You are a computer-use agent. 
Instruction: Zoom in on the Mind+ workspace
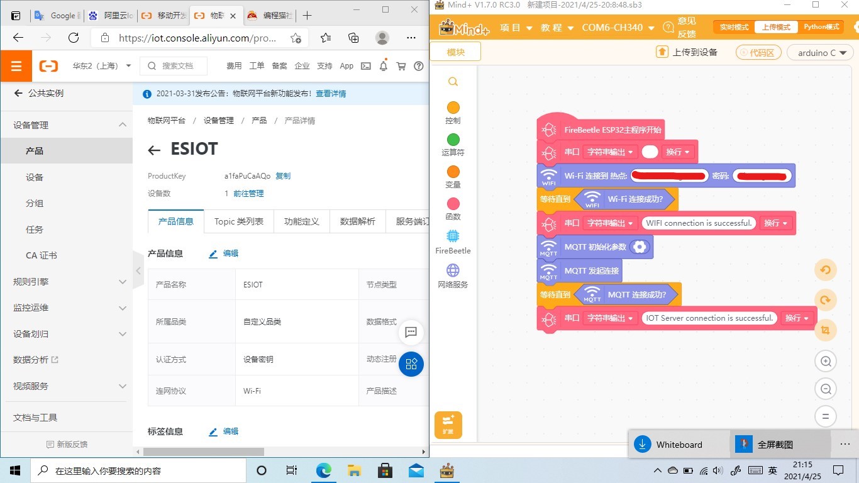coord(826,361)
